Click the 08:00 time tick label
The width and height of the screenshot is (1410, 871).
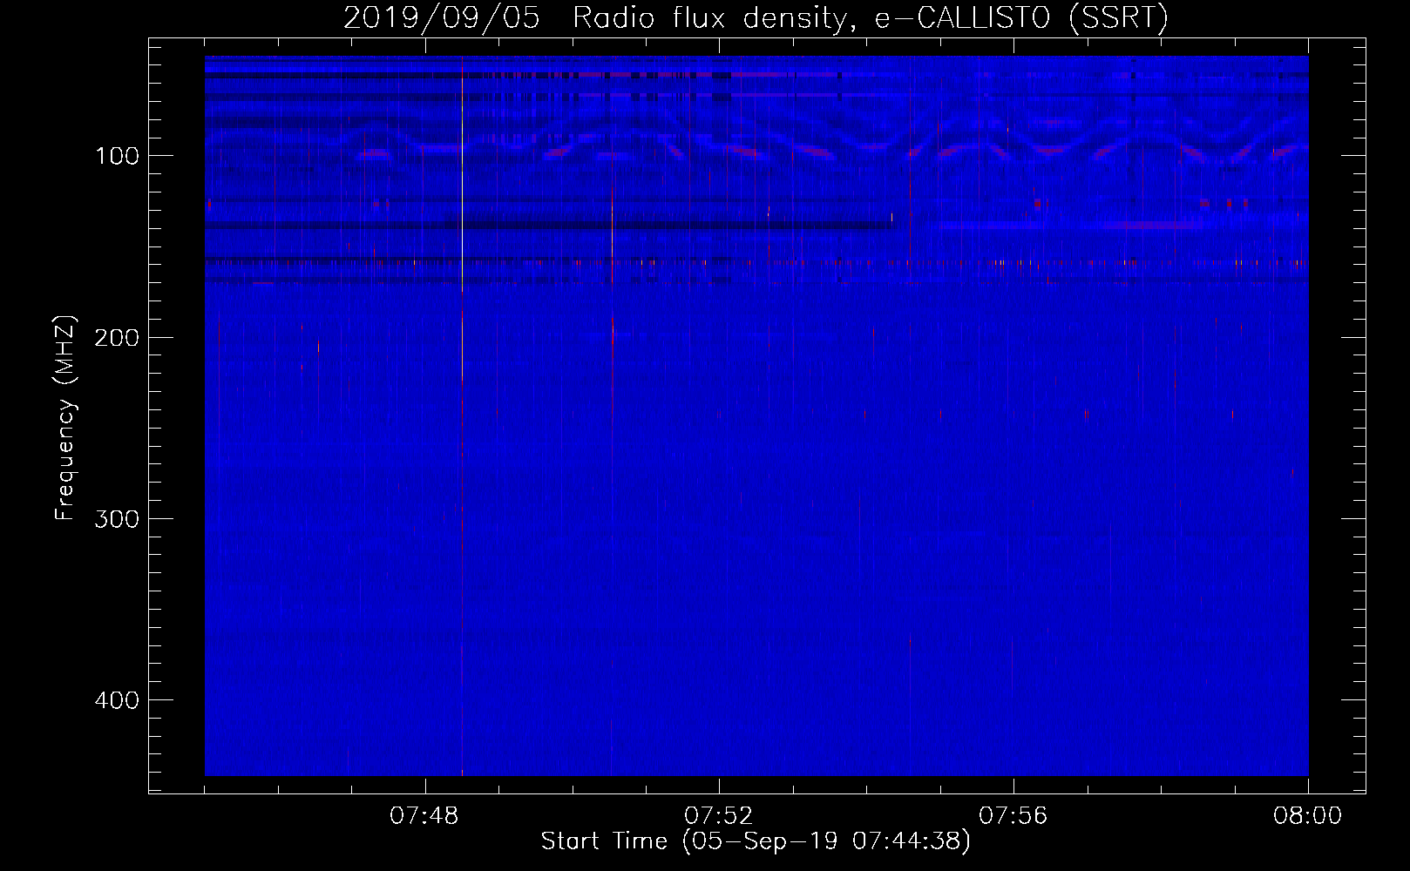pos(1308,816)
